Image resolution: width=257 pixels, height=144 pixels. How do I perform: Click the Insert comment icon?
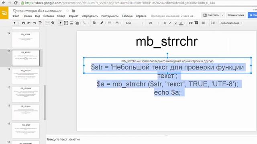click(x=196, y=23)
